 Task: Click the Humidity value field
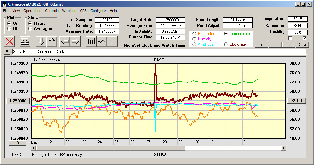coord(297,32)
